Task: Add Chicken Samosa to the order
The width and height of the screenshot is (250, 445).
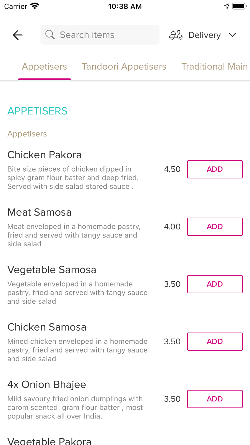Action: [x=215, y=342]
